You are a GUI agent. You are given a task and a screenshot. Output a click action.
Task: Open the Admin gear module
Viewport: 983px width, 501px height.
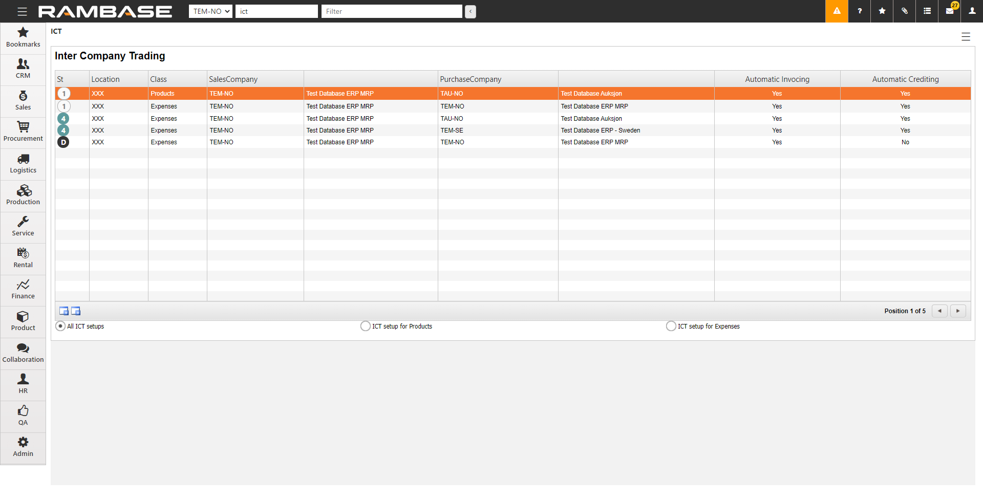[x=23, y=447]
